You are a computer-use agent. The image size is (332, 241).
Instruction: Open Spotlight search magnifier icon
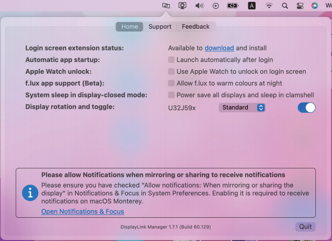point(285,6)
